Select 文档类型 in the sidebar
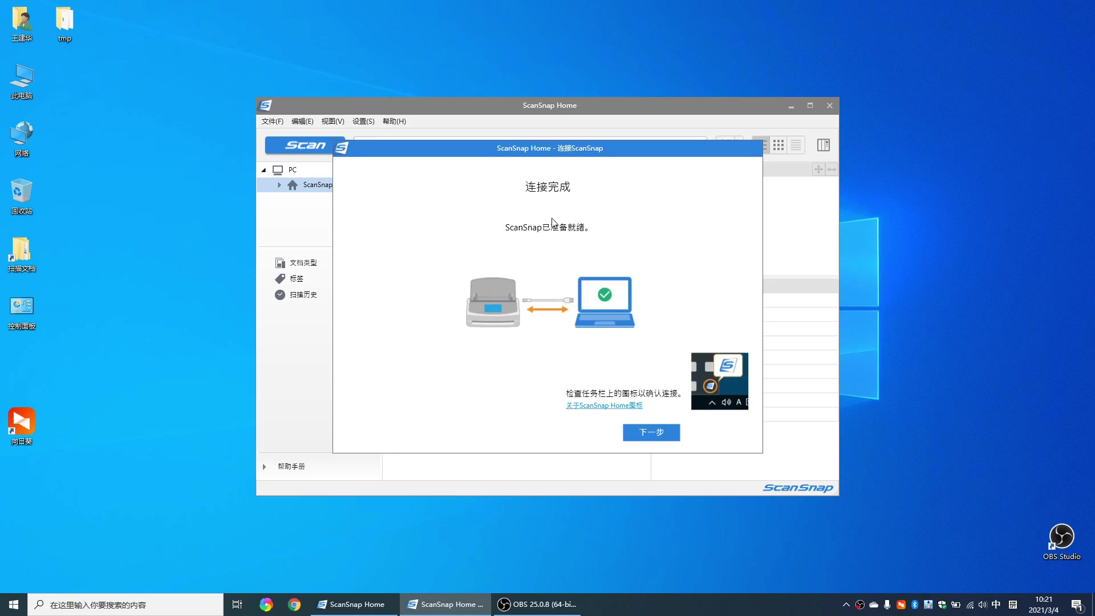Image resolution: width=1095 pixels, height=616 pixels. (x=296, y=263)
